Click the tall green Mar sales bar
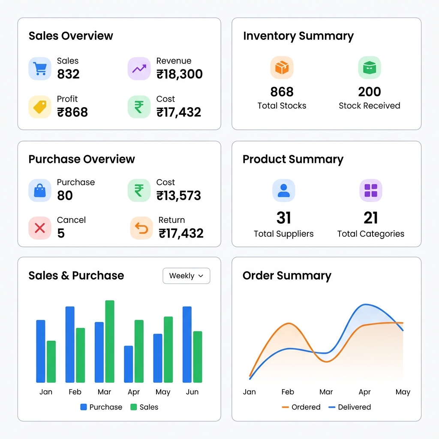 110,341
